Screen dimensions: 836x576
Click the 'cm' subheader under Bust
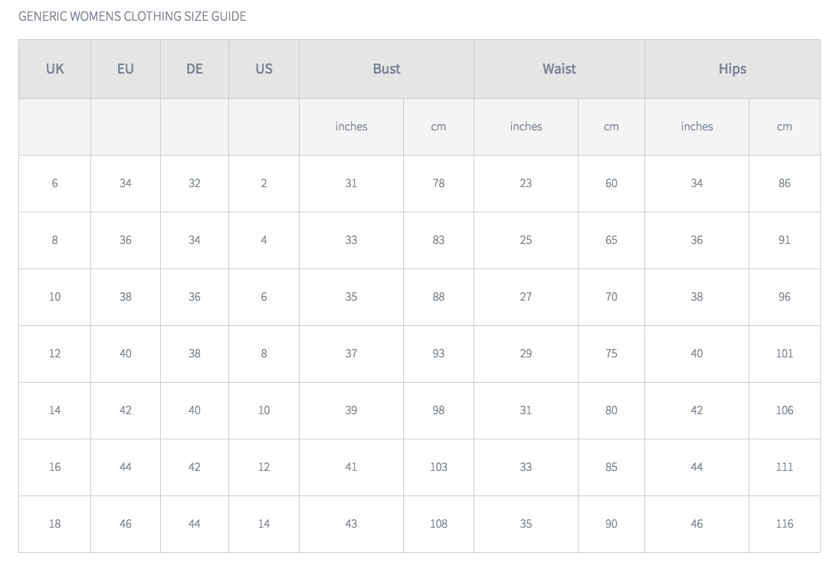click(439, 127)
